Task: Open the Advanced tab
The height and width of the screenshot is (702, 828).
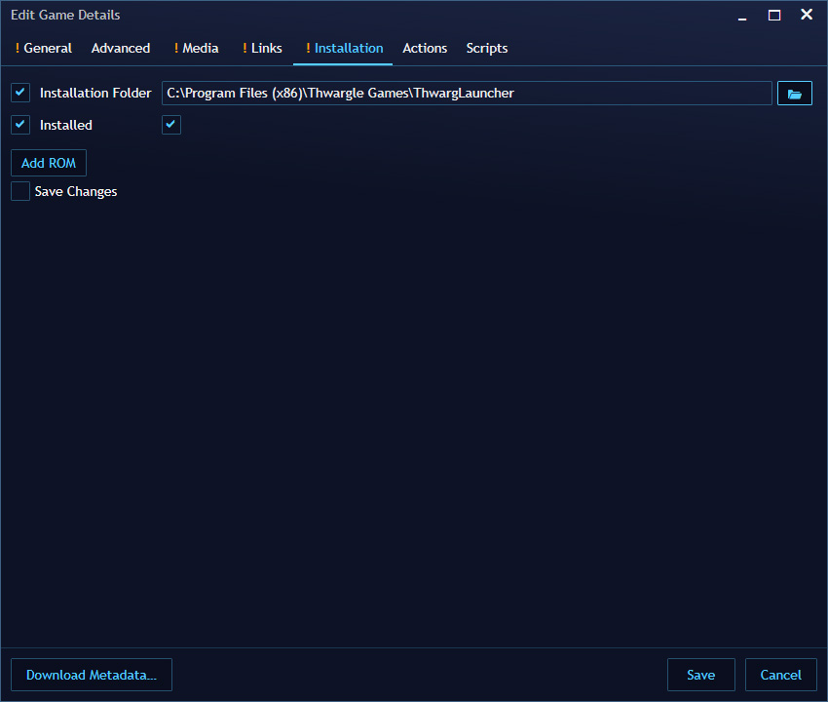Action: [121, 48]
